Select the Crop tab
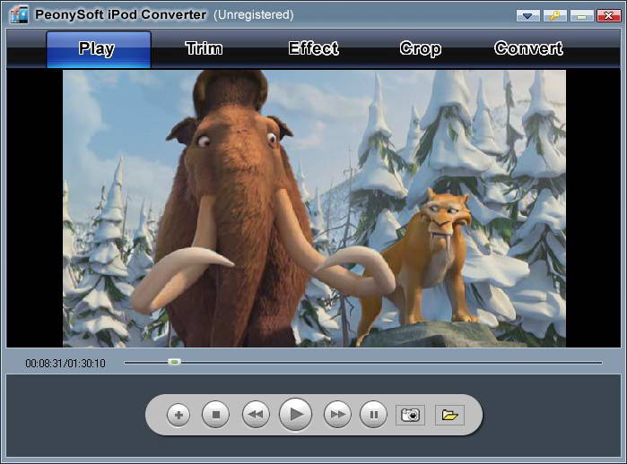The width and height of the screenshot is (627, 464). (421, 48)
